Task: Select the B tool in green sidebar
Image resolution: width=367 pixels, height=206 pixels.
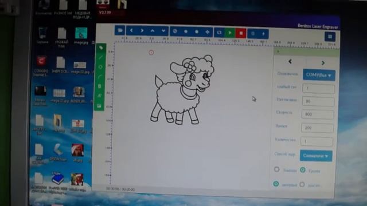Action: [100, 86]
